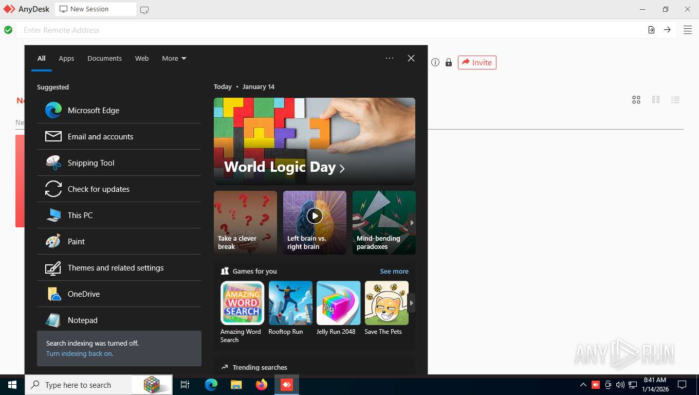Select the Apps search tab
The width and height of the screenshot is (699, 395).
[x=66, y=58]
